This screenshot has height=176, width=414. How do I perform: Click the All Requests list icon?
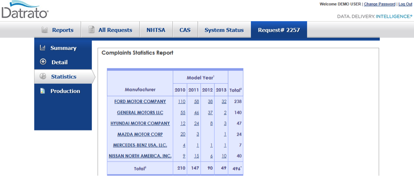tap(91, 30)
